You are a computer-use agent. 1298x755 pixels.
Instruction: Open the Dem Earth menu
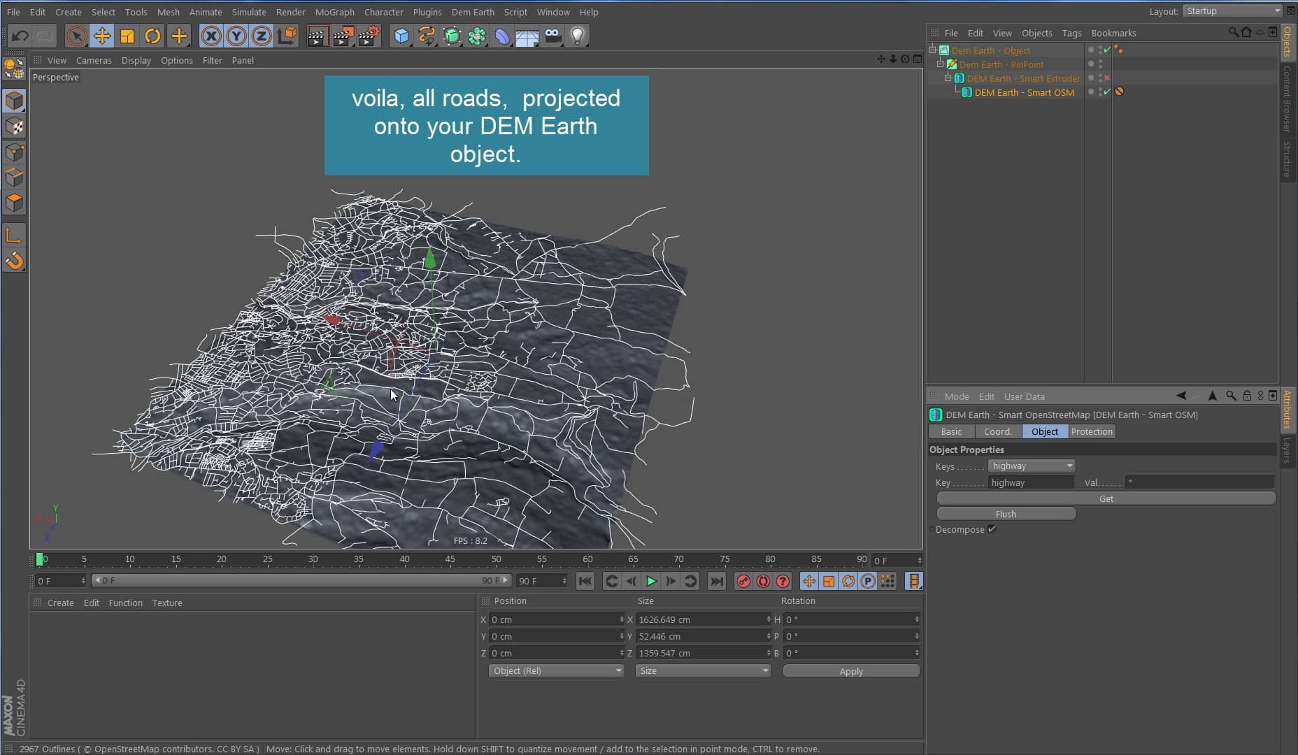click(x=473, y=12)
